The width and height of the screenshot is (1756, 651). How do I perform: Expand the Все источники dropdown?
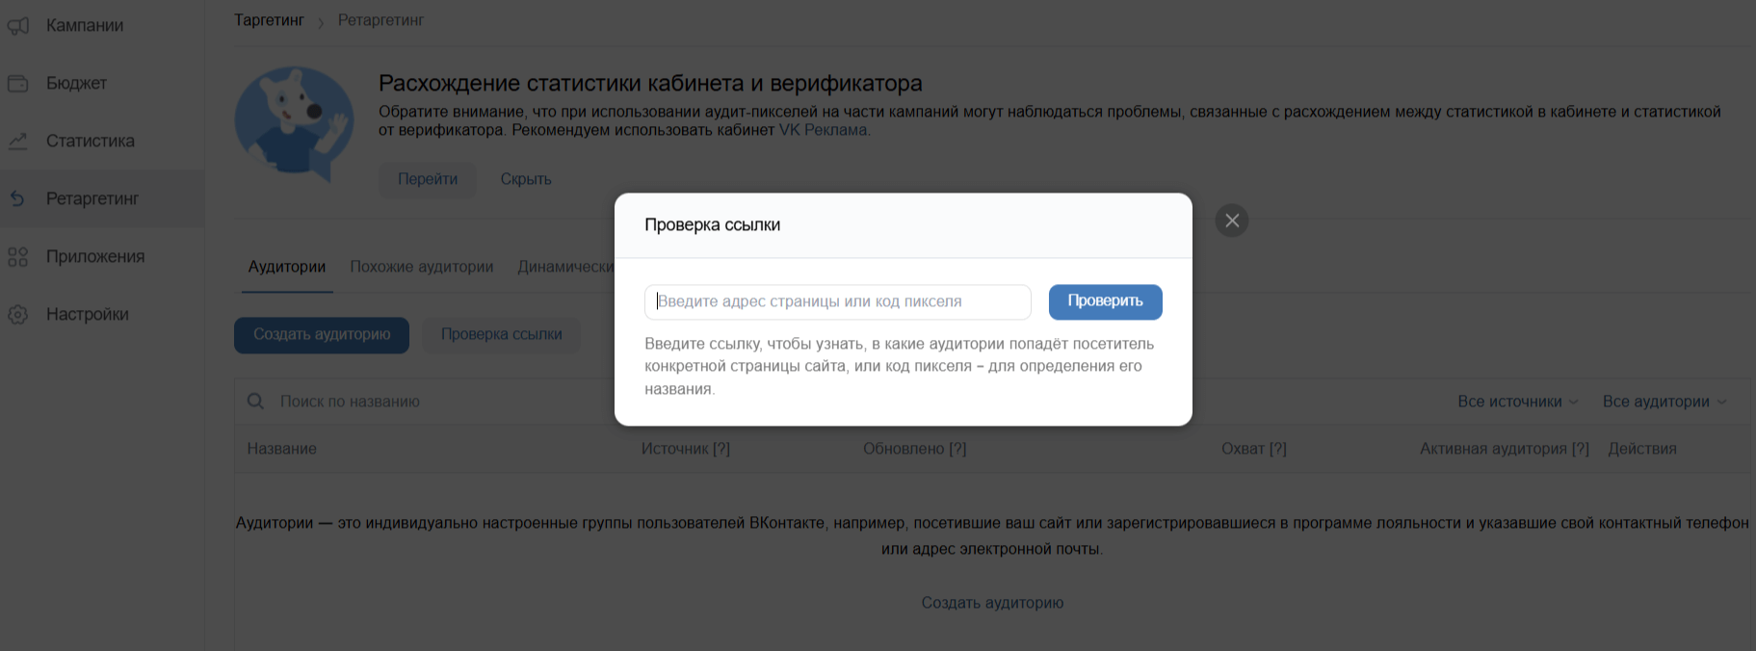(x=1517, y=402)
